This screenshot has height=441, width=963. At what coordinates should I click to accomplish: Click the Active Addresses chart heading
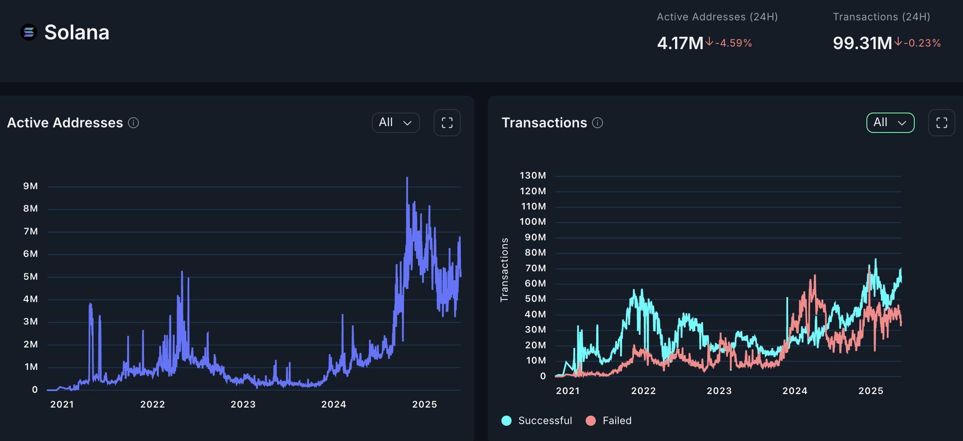pyautogui.click(x=65, y=123)
